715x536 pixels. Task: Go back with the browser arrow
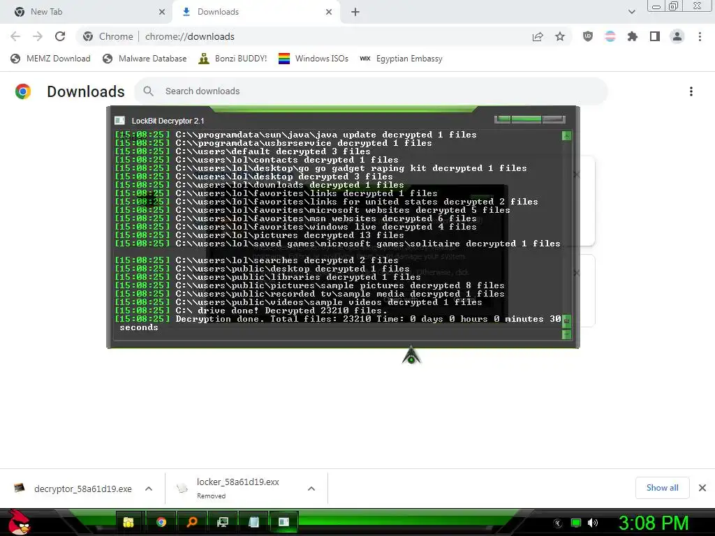pyautogui.click(x=15, y=36)
